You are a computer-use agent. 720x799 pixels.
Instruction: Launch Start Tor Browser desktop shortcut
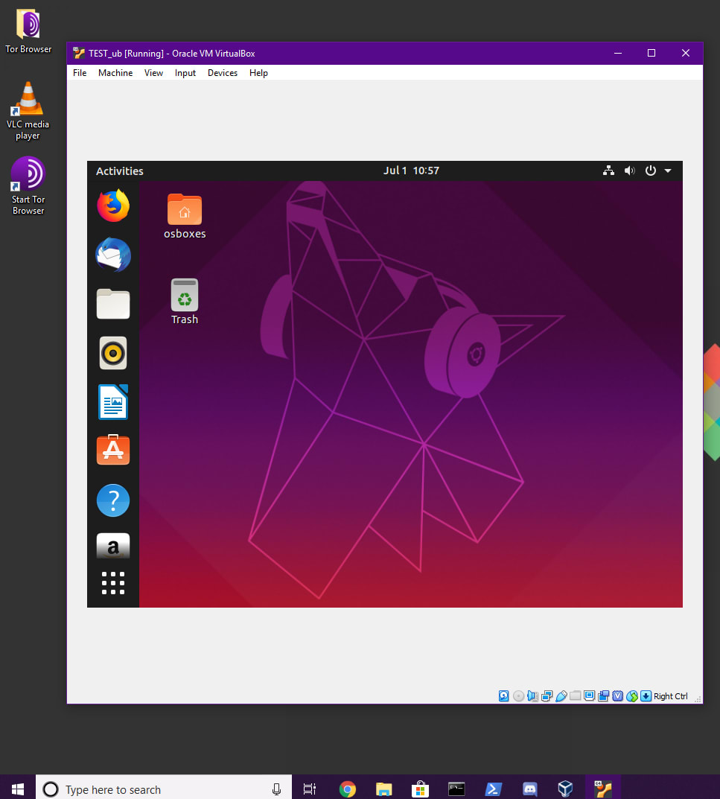click(28, 185)
